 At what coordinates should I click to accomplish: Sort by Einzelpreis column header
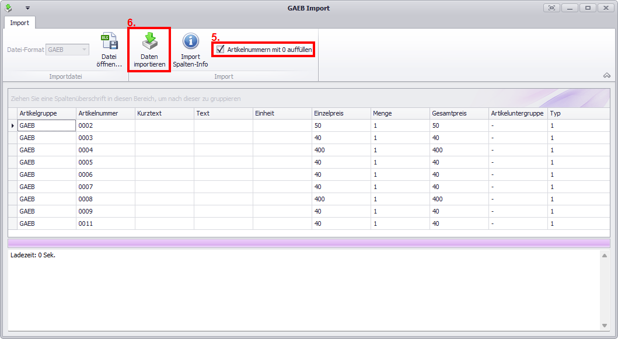click(341, 113)
